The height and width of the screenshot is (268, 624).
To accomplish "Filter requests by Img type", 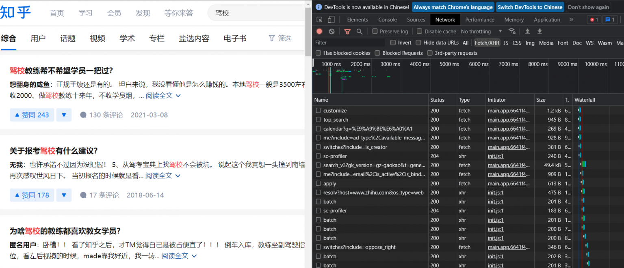I will (x=530, y=43).
